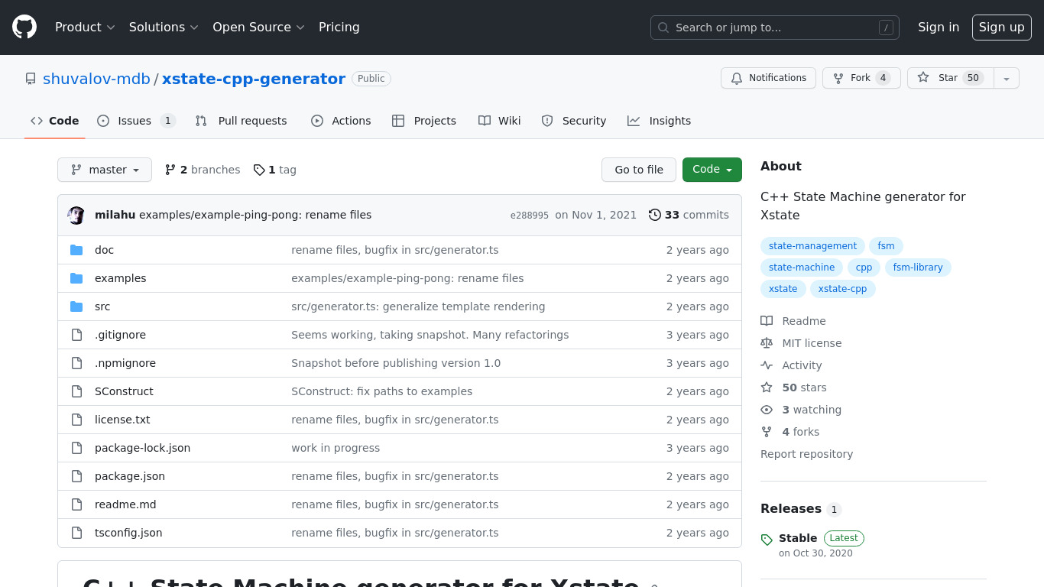Expand the Open Source menu
The height and width of the screenshot is (587, 1044).
(x=258, y=28)
